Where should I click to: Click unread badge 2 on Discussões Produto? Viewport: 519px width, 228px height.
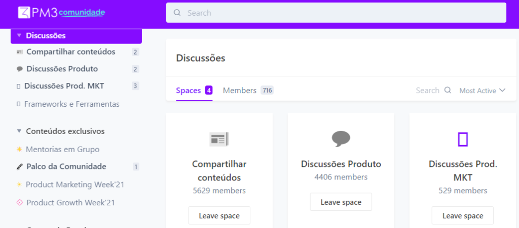click(x=135, y=69)
